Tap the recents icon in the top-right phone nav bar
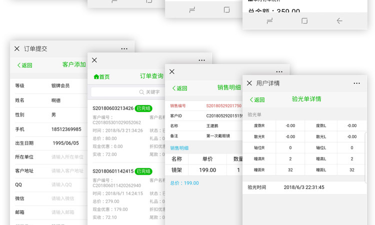Viewport: 375px width, 225px height. pos(269,21)
